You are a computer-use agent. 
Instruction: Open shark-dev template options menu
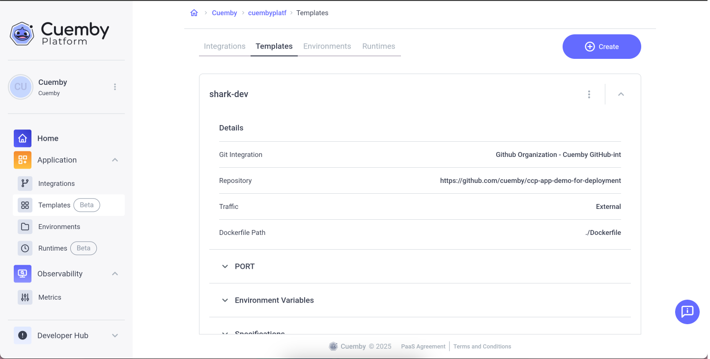coord(589,94)
